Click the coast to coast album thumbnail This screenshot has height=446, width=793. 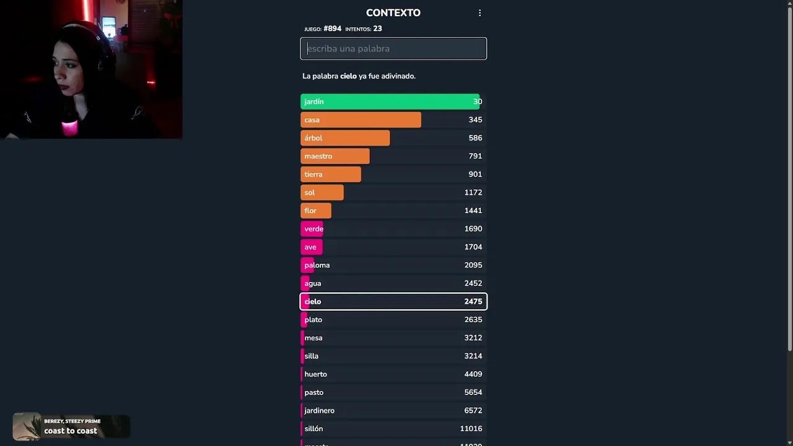(x=27, y=426)
